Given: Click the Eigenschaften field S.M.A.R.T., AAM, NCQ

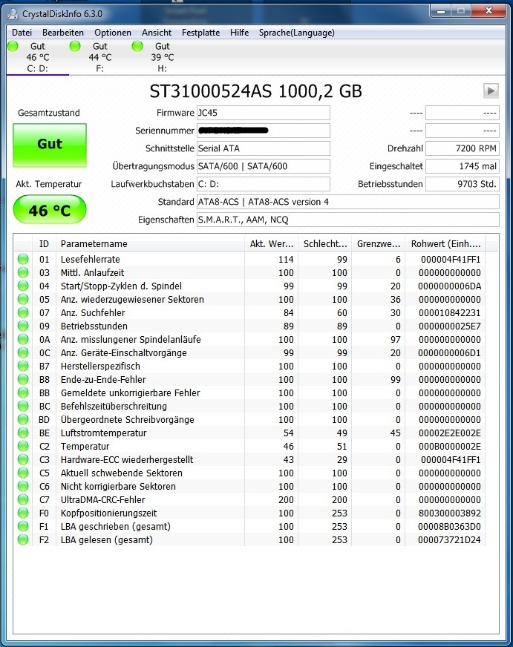Looking at the screenshot, I should tap(348, 220).
